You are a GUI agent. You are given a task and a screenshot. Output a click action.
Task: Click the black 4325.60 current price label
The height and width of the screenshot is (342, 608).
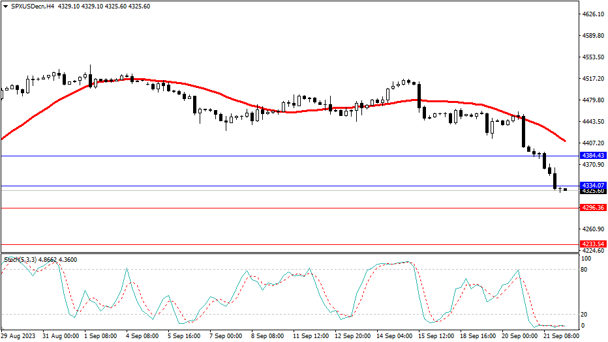coord(593,191)
